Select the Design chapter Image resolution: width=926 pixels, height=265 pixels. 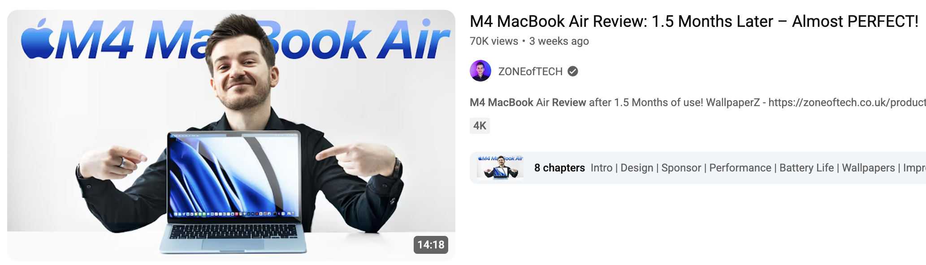(637, 168)
